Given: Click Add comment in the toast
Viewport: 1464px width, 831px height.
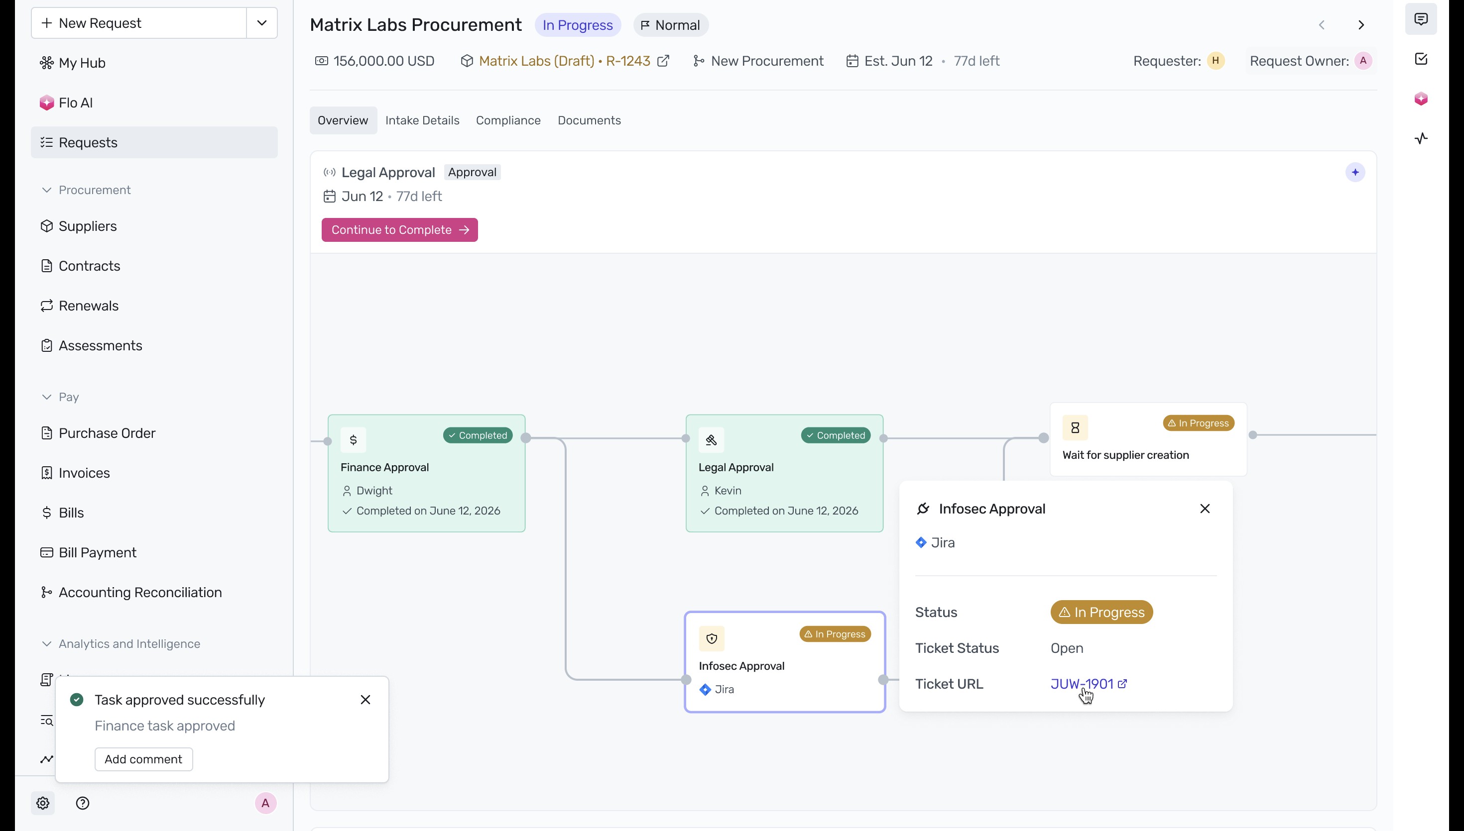Looking at the screenshot, I should pyautogui.click(x=143, y=760).
